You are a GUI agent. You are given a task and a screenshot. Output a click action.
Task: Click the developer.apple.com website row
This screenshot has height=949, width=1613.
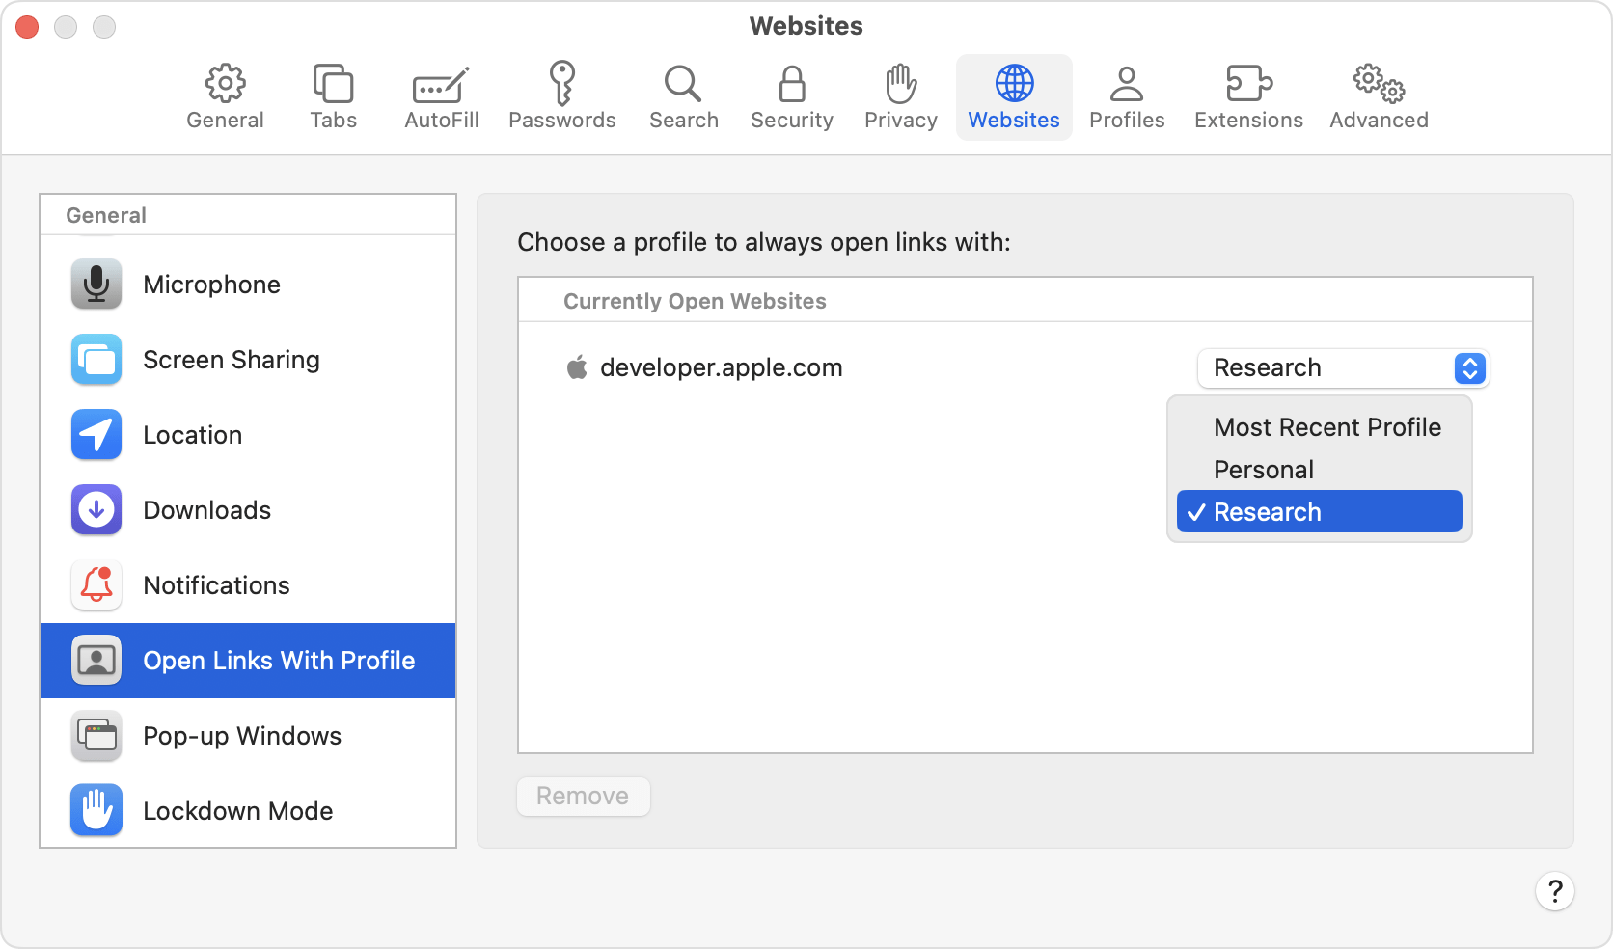coord(721,367)
